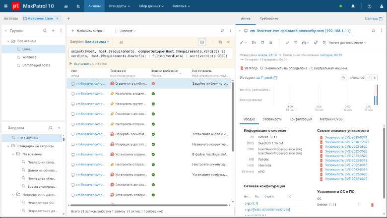Collapse the Стандартные запросы folder

(x=8, y=146)
